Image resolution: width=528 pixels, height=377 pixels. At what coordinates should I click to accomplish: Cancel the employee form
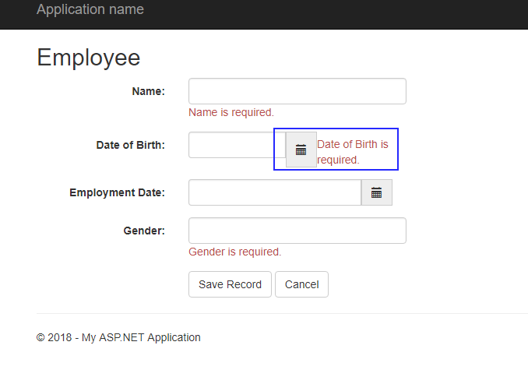(x=301, y=284)
